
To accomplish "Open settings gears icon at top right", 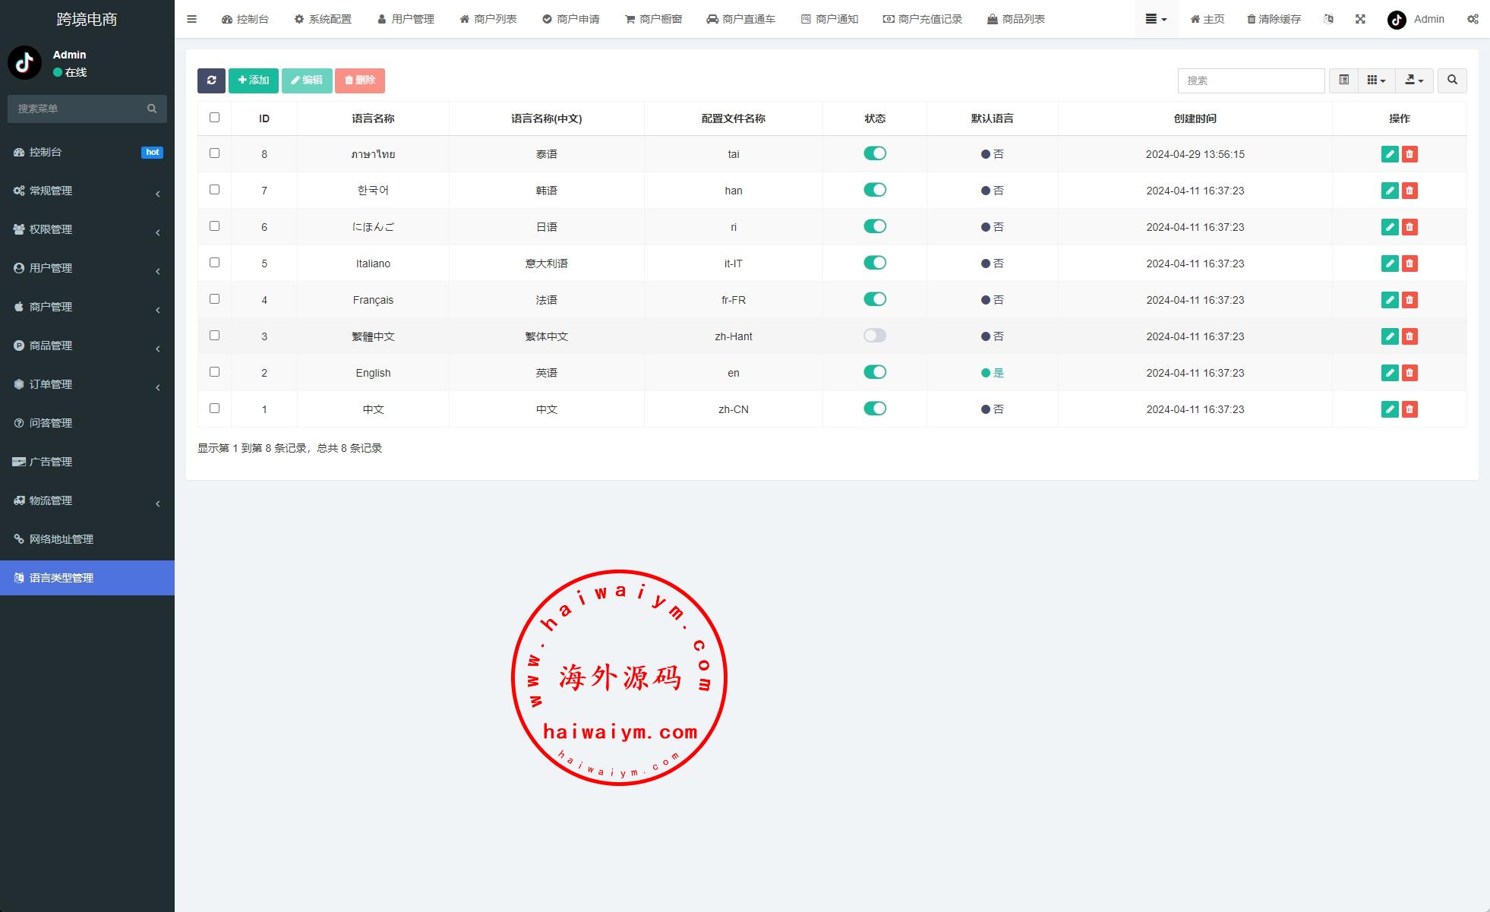I will (x=1472, y=19).
